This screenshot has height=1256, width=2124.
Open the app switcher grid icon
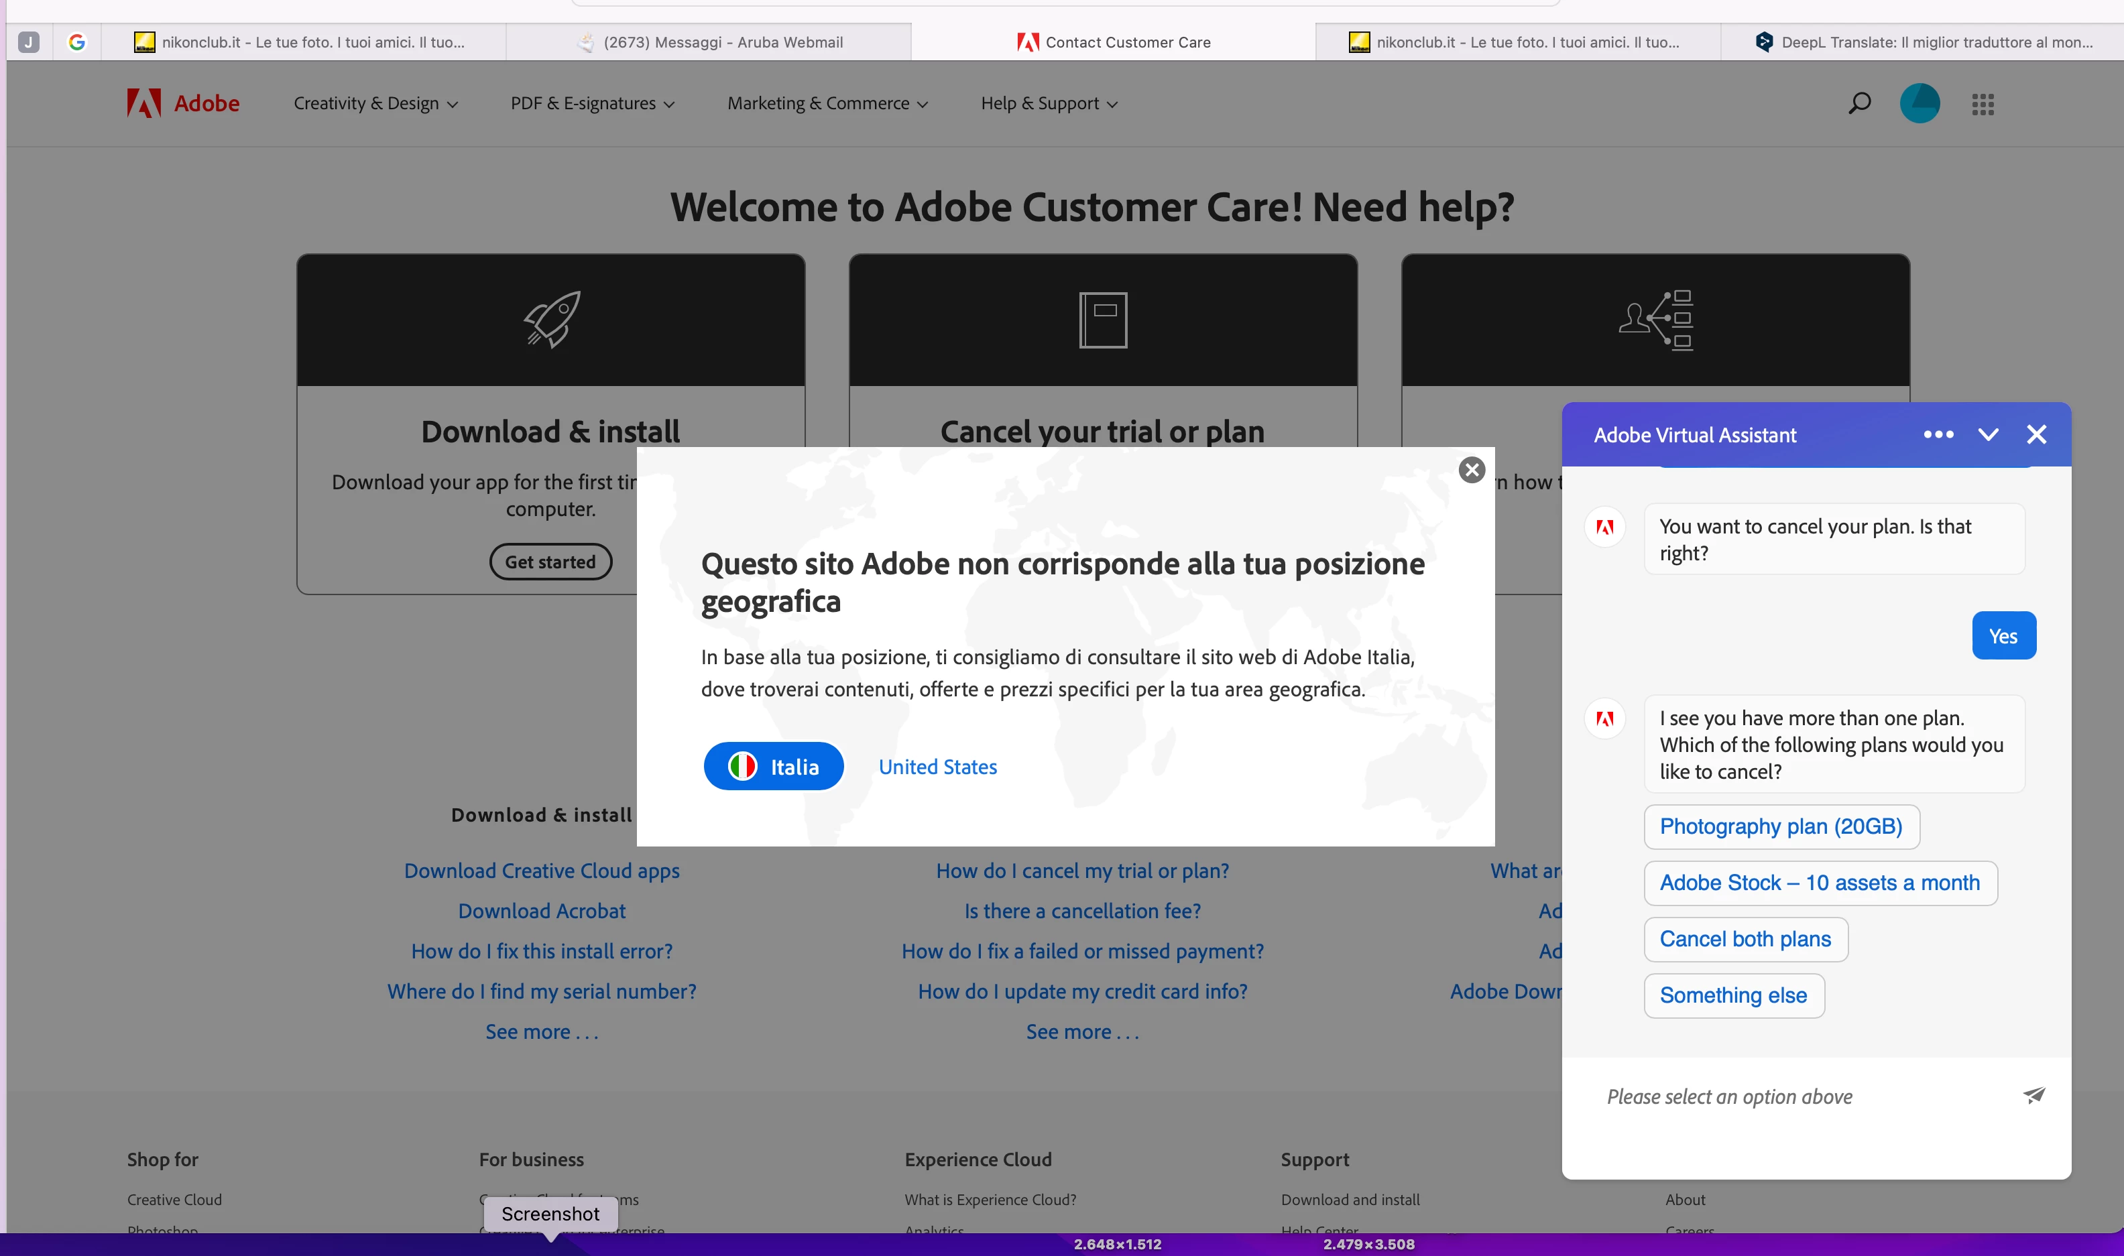1983,104
